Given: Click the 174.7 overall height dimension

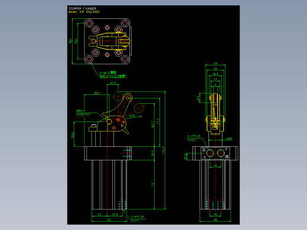Looking at the screenshot, I should pos(163,150).
